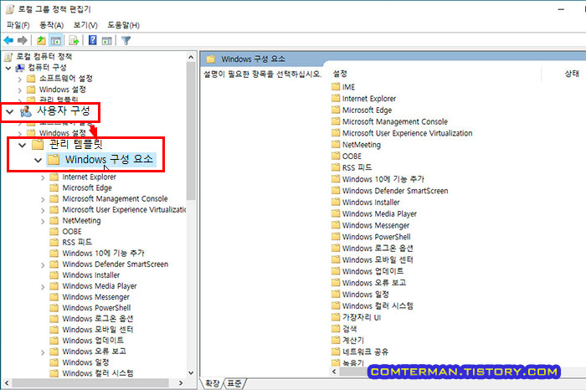The width and height of the screenshot is (586, 390).
Task: Select Windows PowerShell in the left tree
Action: [x=96, y=308]
